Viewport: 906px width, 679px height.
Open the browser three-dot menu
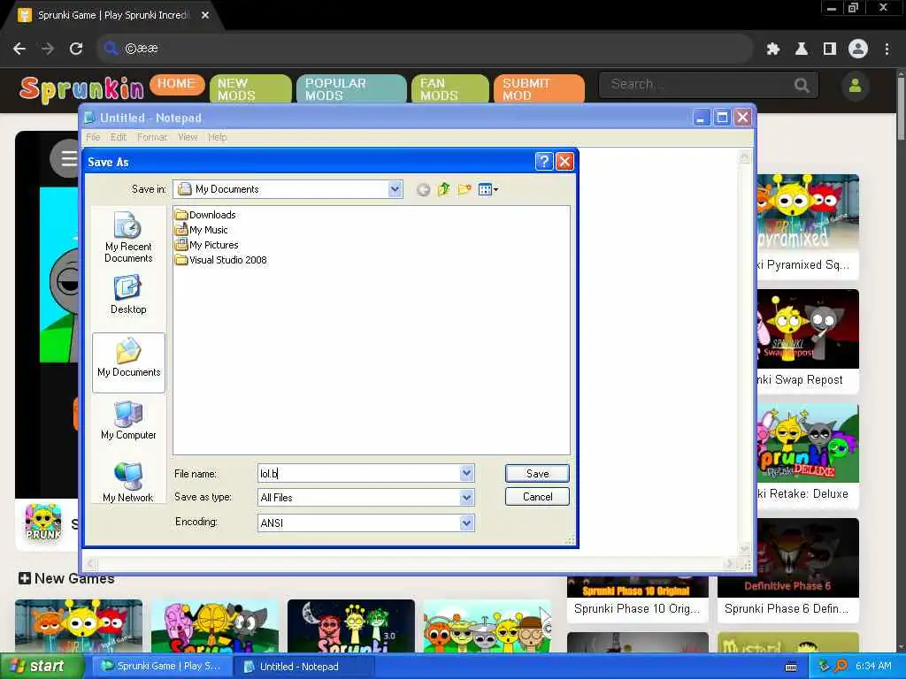(887, 50)
